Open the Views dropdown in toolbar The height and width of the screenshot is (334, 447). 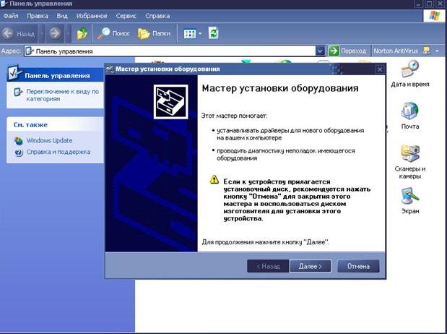(190, 33)
